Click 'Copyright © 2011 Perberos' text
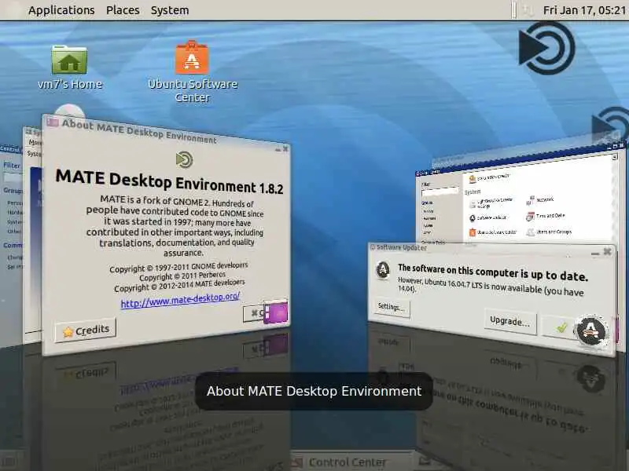Image resolution: width=629 pixels, height=471 pixels. point(182,276)
